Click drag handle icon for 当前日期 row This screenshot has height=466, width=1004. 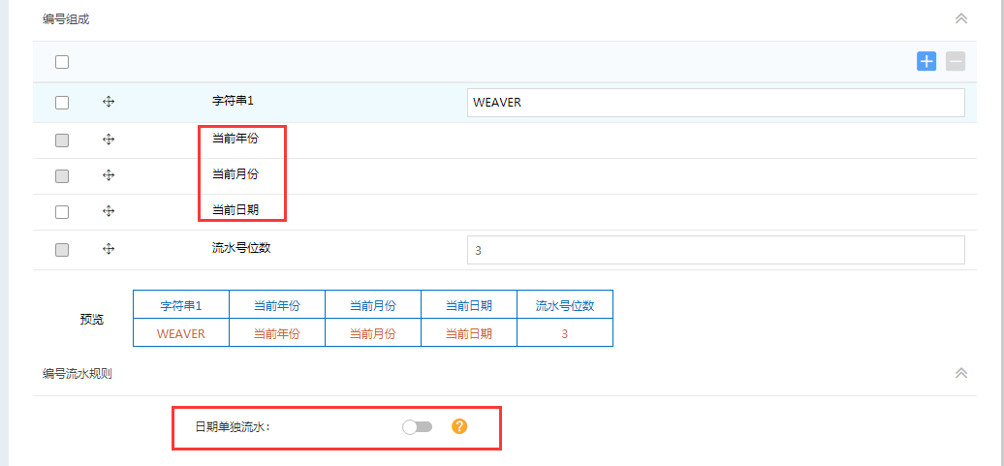[109, 211]
